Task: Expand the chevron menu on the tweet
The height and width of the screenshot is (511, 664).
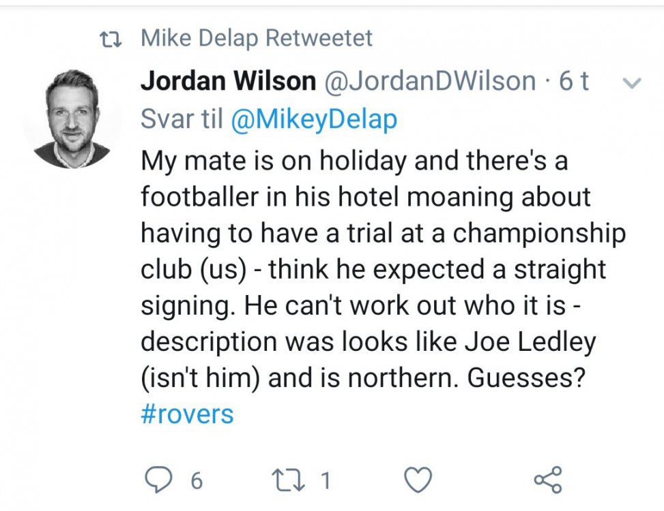Action: (633, 84)
